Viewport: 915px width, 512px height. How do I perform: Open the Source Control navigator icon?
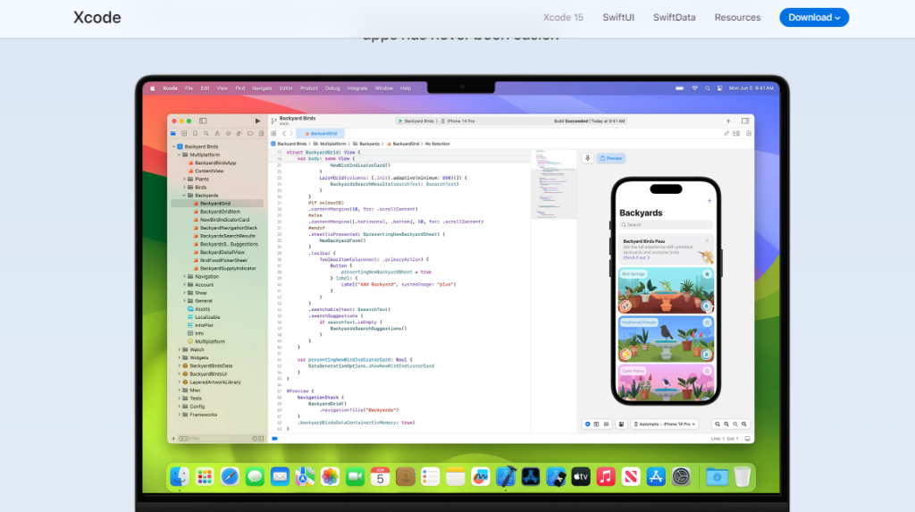click(184, 134)
